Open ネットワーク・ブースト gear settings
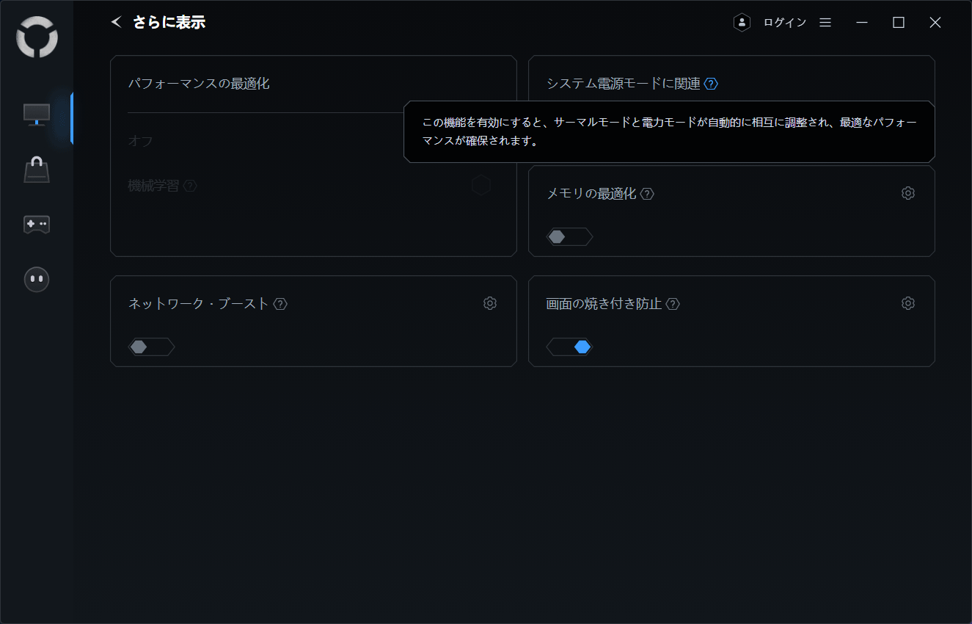This screenshot has height=624, width=972. pyautogui.click(x=490, y=303)
